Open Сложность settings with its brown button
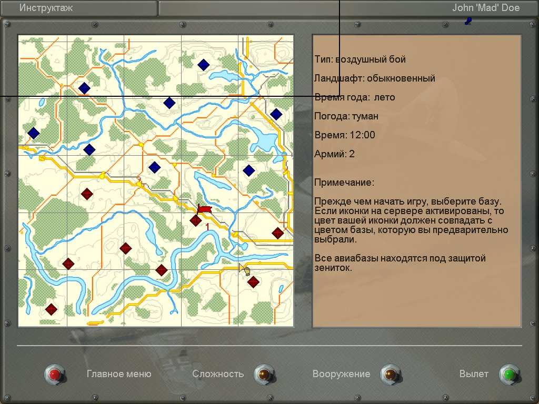The image size is (539, 404). tap(264, 374)
